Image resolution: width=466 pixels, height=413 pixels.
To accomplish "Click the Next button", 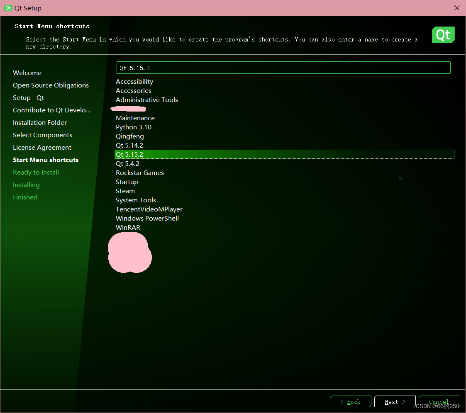I will 395,401.
